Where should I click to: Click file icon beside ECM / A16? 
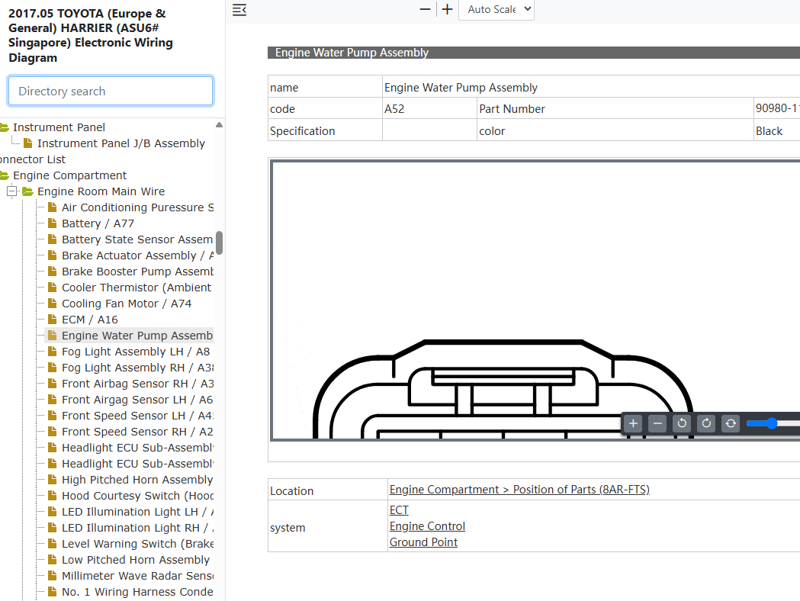click(x=52, y=320)
